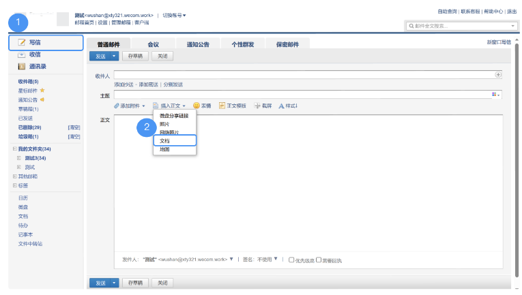Open the 表情 emoji smiley icon
The image size is (522, 295).
196,106
